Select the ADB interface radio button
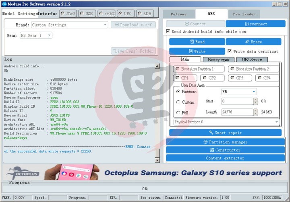 [145, 14]
